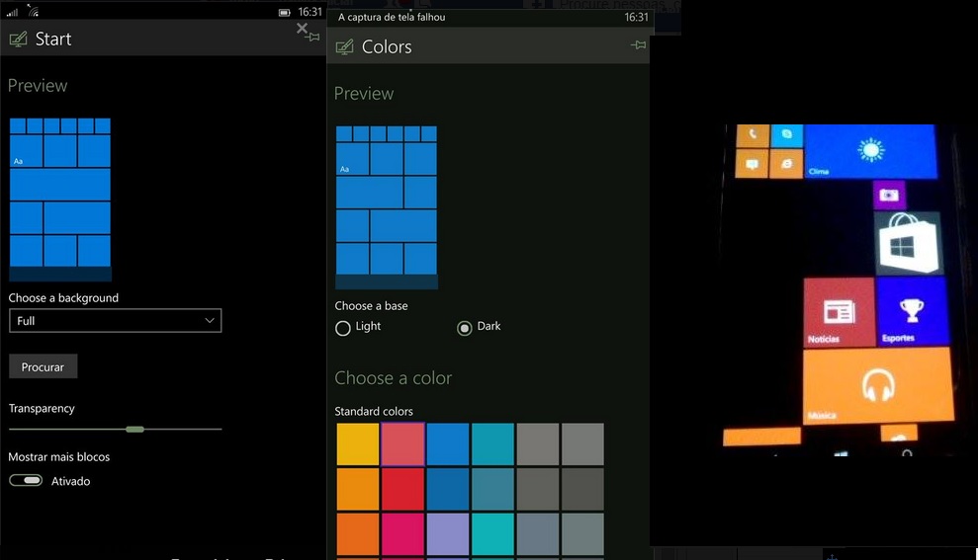Screen dimensions: 978x560
Task: Click the Start preview tile thumbnail
Action: click(60, 200)
